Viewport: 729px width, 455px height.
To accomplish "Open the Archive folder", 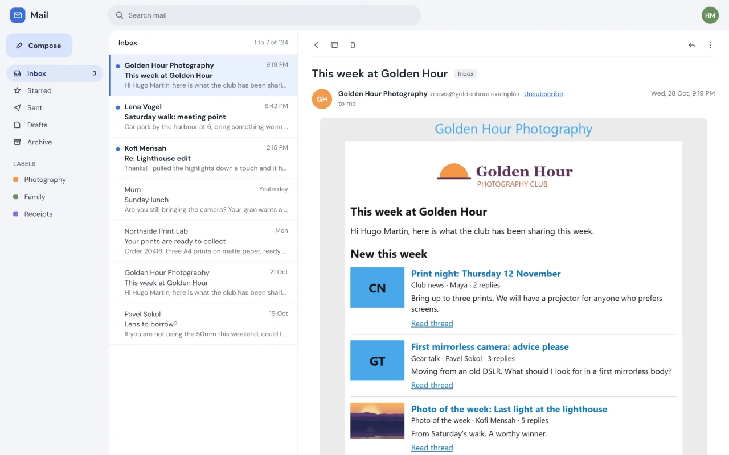I will (x=55, y=142).
